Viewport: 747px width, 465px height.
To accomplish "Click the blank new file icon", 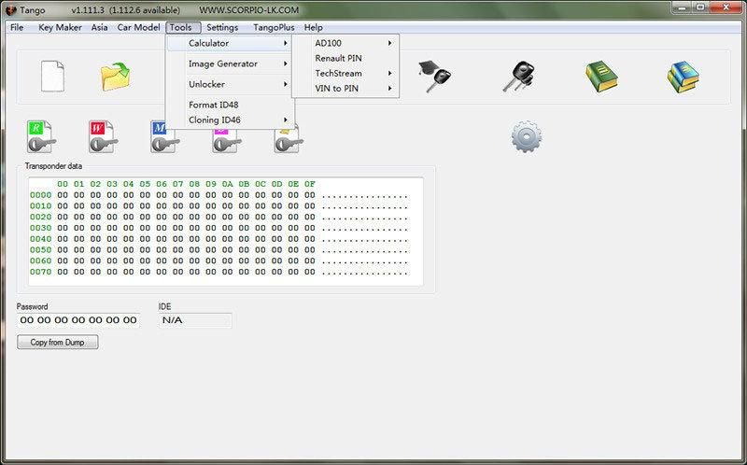I will point(52,77).
